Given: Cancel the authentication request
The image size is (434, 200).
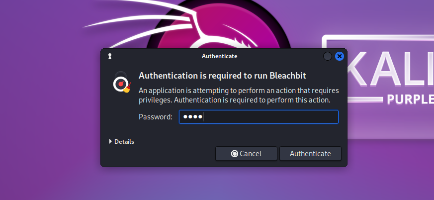Looking at the screenshot, I should (x=246, y=154).
